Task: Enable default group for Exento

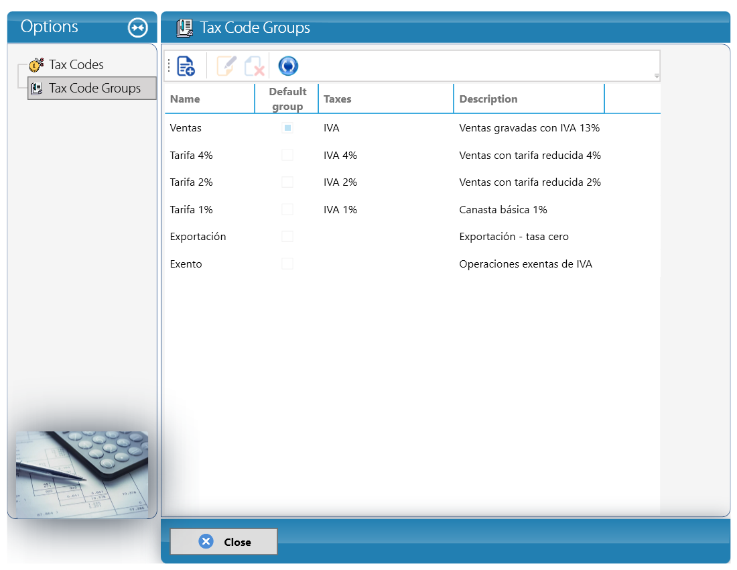Action: (287, 264)
